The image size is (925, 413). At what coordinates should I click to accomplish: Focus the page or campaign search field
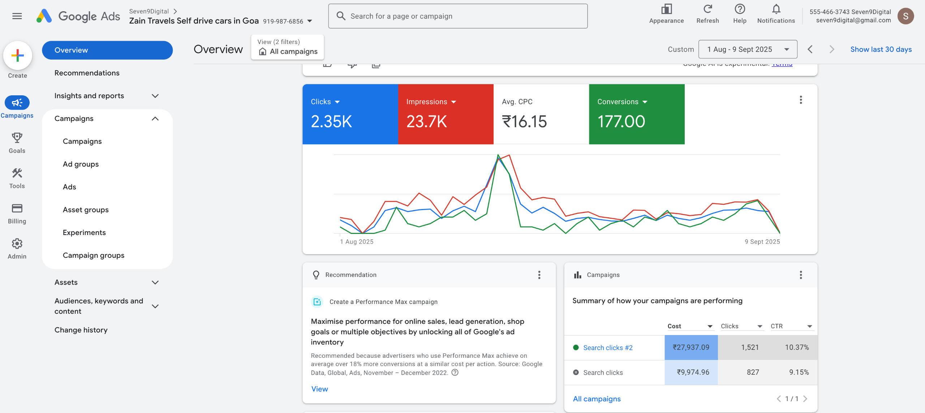point(457,16)
